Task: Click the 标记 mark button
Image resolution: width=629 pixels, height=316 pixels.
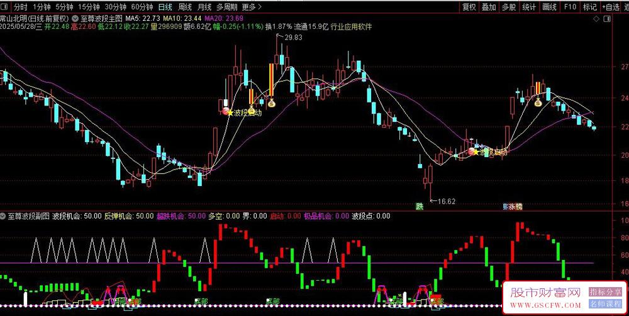Action: click(x=590, y=7)
